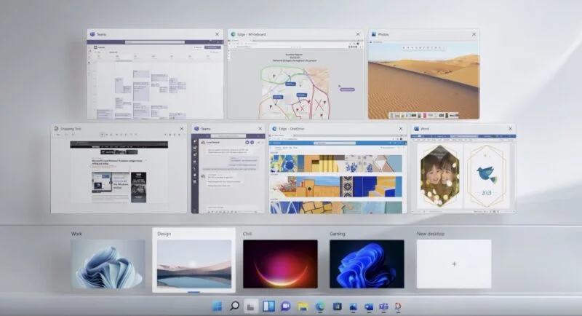
Task: Select the Design desktop thumbnail
Action: coord(194,264)
